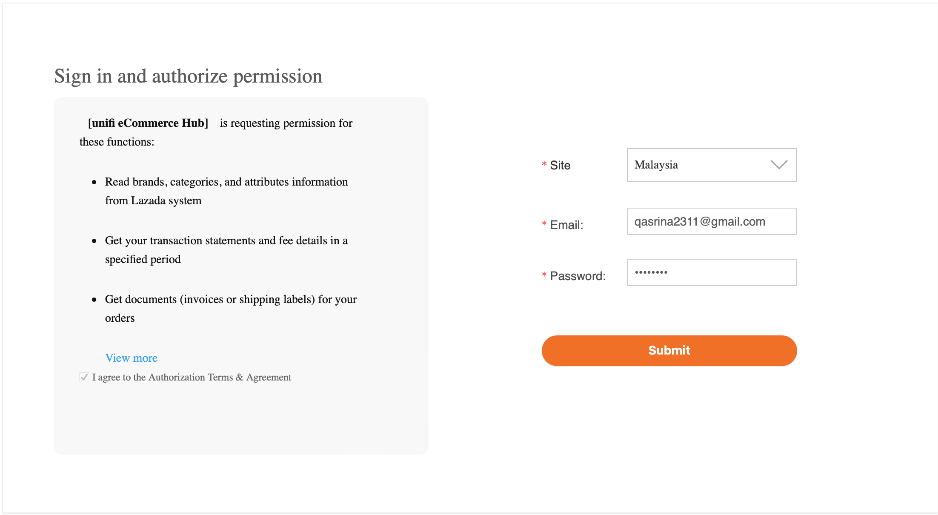
Task: Click the red asterisk beside Email
Action: 544,224
